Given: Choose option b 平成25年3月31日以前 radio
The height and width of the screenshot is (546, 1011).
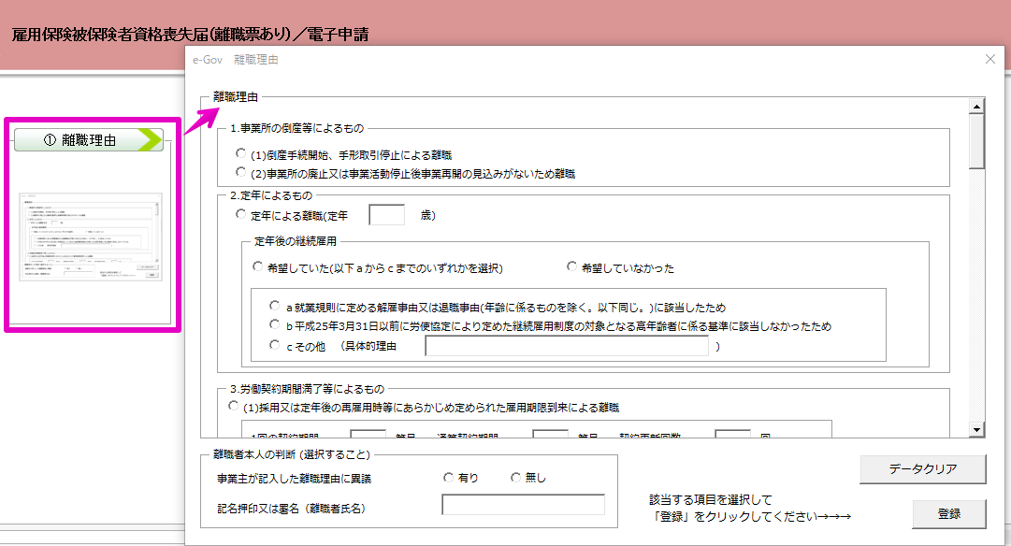Looking at the screenshot, I should (x=275, y=326).
